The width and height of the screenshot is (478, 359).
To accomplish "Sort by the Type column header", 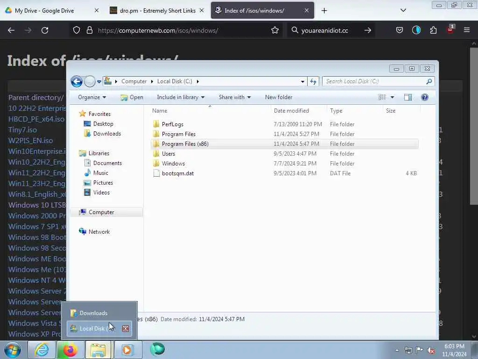I will [x=355, y=110].
